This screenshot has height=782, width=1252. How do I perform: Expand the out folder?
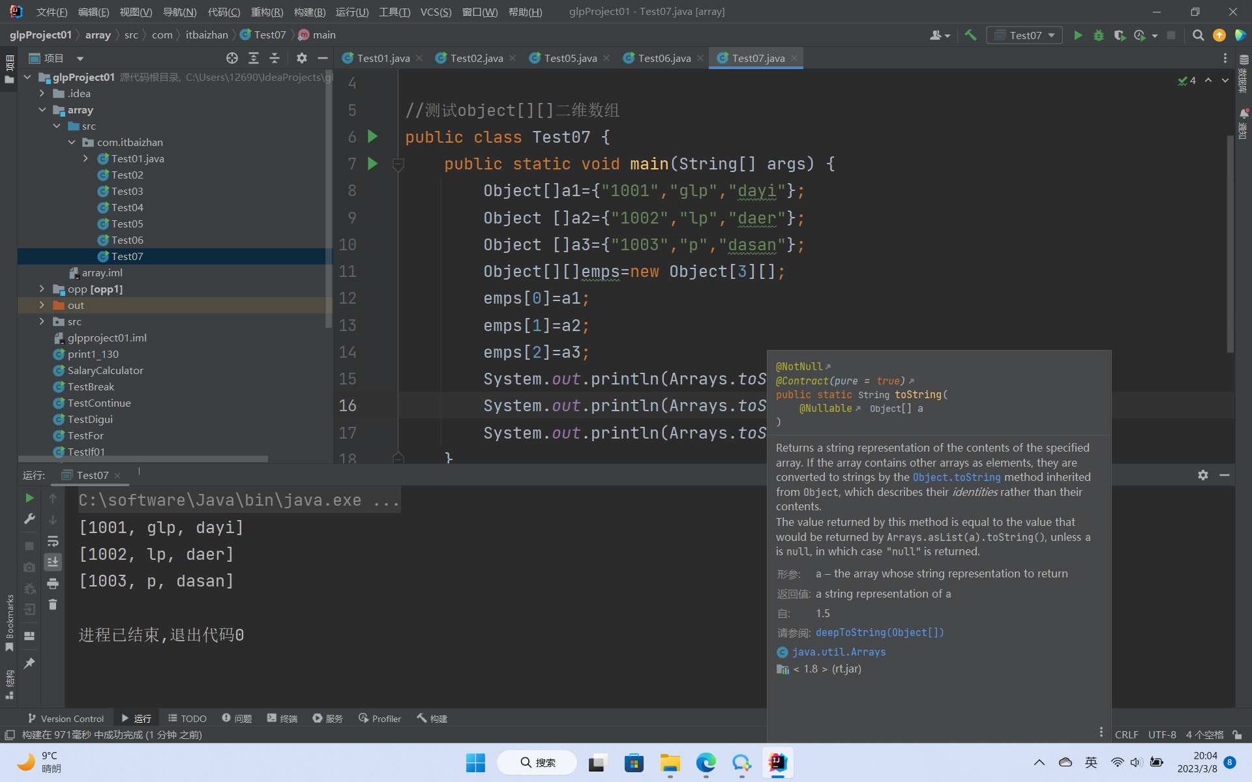pos(42,305)
